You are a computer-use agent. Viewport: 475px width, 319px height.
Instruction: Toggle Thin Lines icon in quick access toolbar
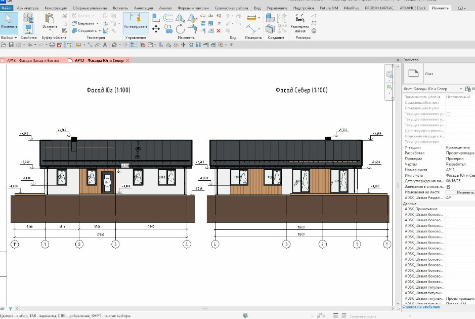(x=133, y=45)
